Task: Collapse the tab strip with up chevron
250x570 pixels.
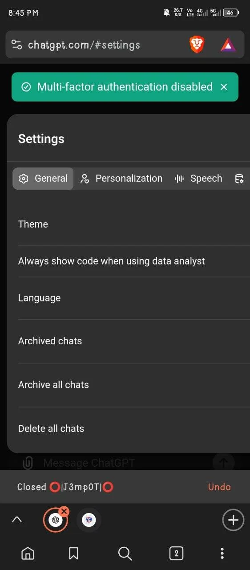Action: click(17, 519)
